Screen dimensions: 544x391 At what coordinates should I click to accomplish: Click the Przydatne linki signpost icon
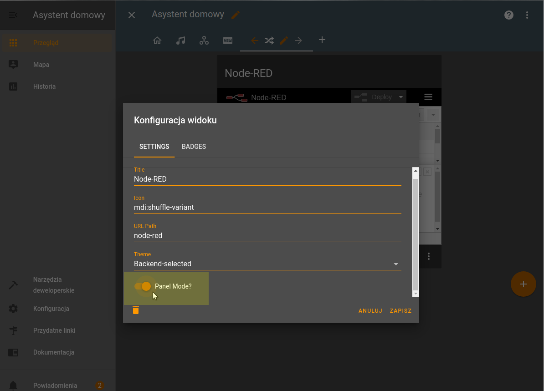click(x=13, y=330)
